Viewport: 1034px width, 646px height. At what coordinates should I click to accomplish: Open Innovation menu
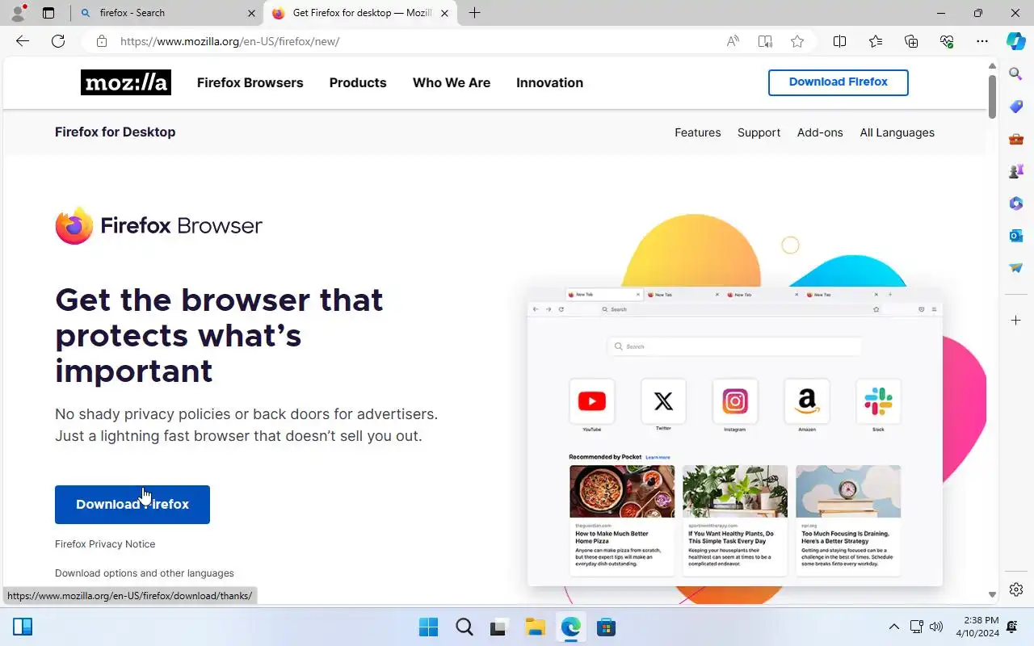(x=550, y=82)
